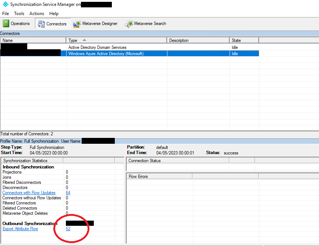
Task: Click the green Operations notebook icon
Action: point(6,23)
